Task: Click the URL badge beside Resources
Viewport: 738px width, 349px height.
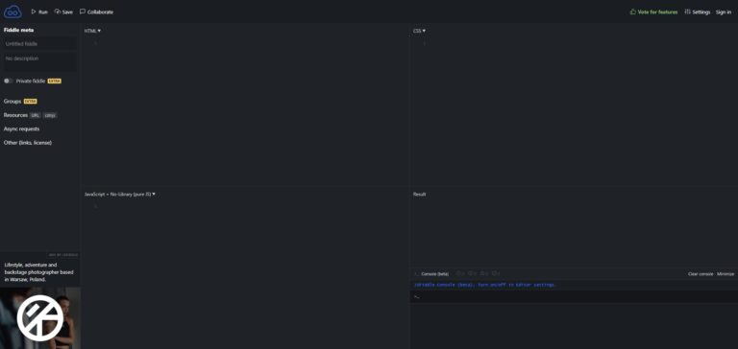Action: coord(36,115)
